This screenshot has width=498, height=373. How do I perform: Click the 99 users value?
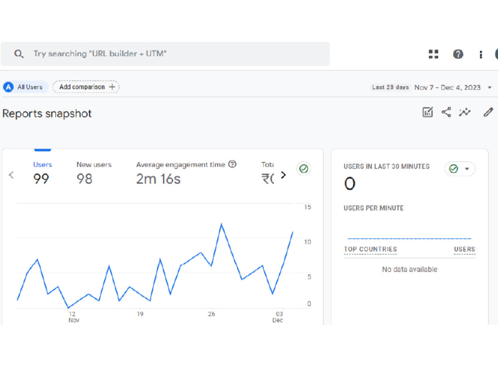[x=41, y=179]
